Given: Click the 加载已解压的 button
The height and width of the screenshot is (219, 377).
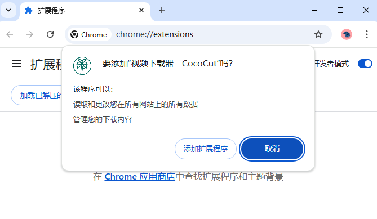Looking at the screenshot, I should [37, 95].
